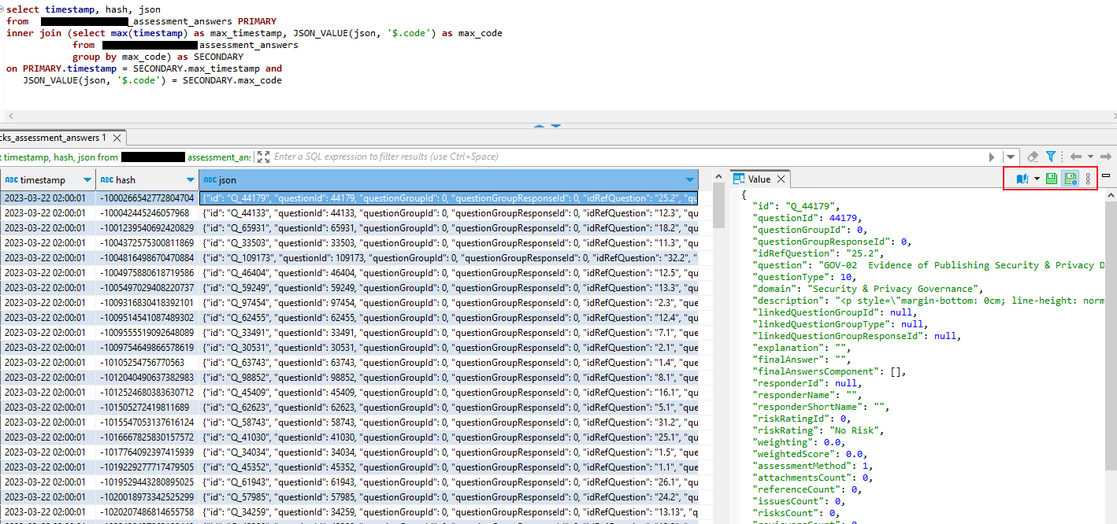This screenshot has width=1117, height=524.
Task: Expand the dropdown next to the filter apply button
Action: pos(1011,156)
